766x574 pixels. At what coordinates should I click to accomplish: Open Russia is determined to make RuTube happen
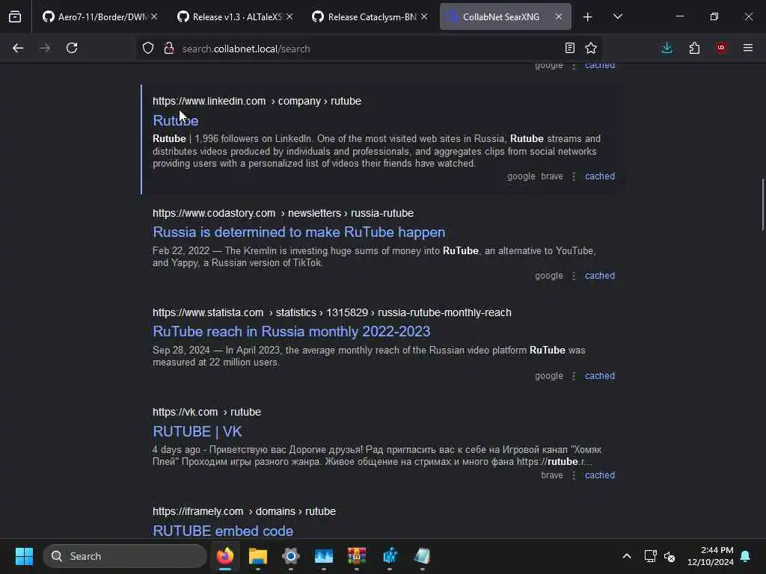tap(299, 232)
